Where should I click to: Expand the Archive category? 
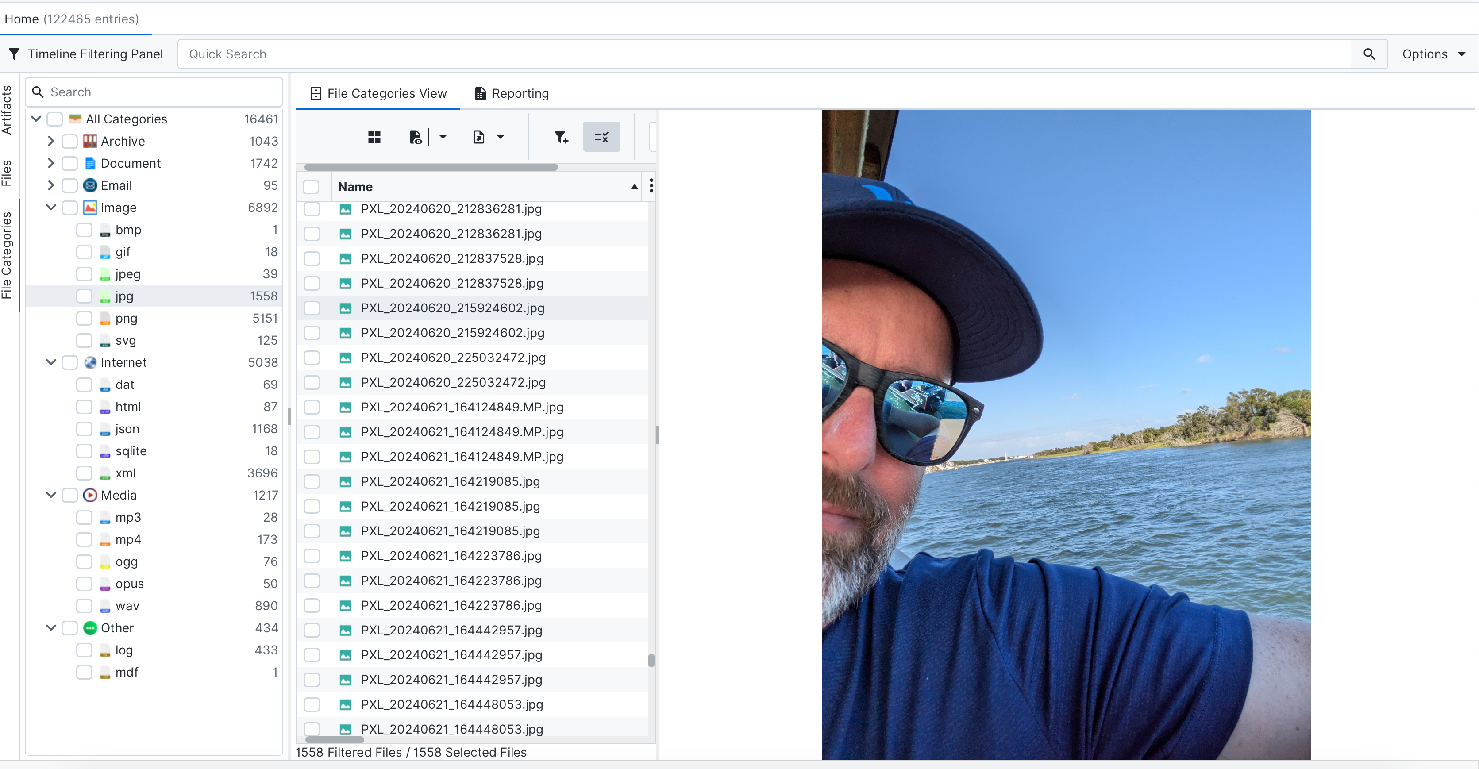(50, 141)
